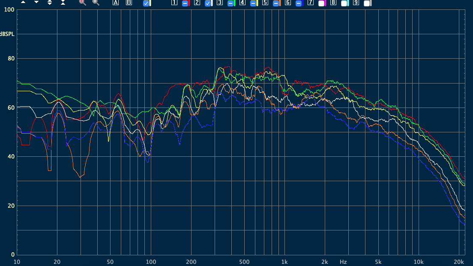Click the 2k label on frequency axis
The height and width of the screenshot is (266, 473).
click(x=325, y=262)
